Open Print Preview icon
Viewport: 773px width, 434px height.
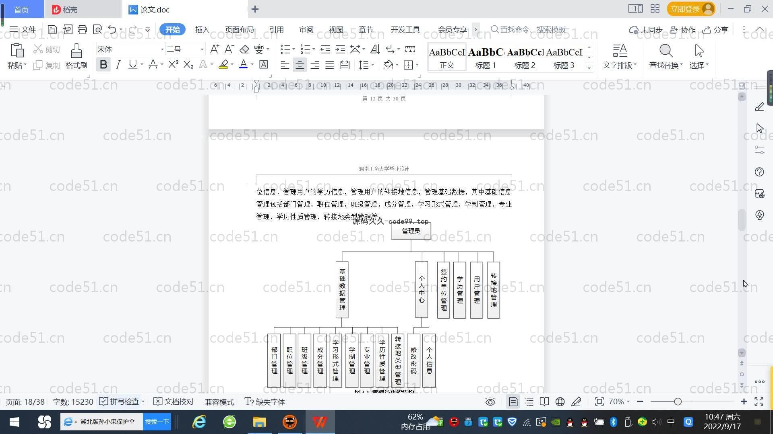tap(97, 29)
